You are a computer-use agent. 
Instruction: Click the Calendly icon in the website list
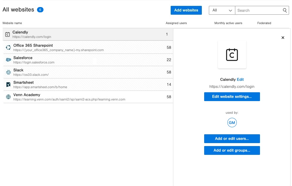[7, 34]
